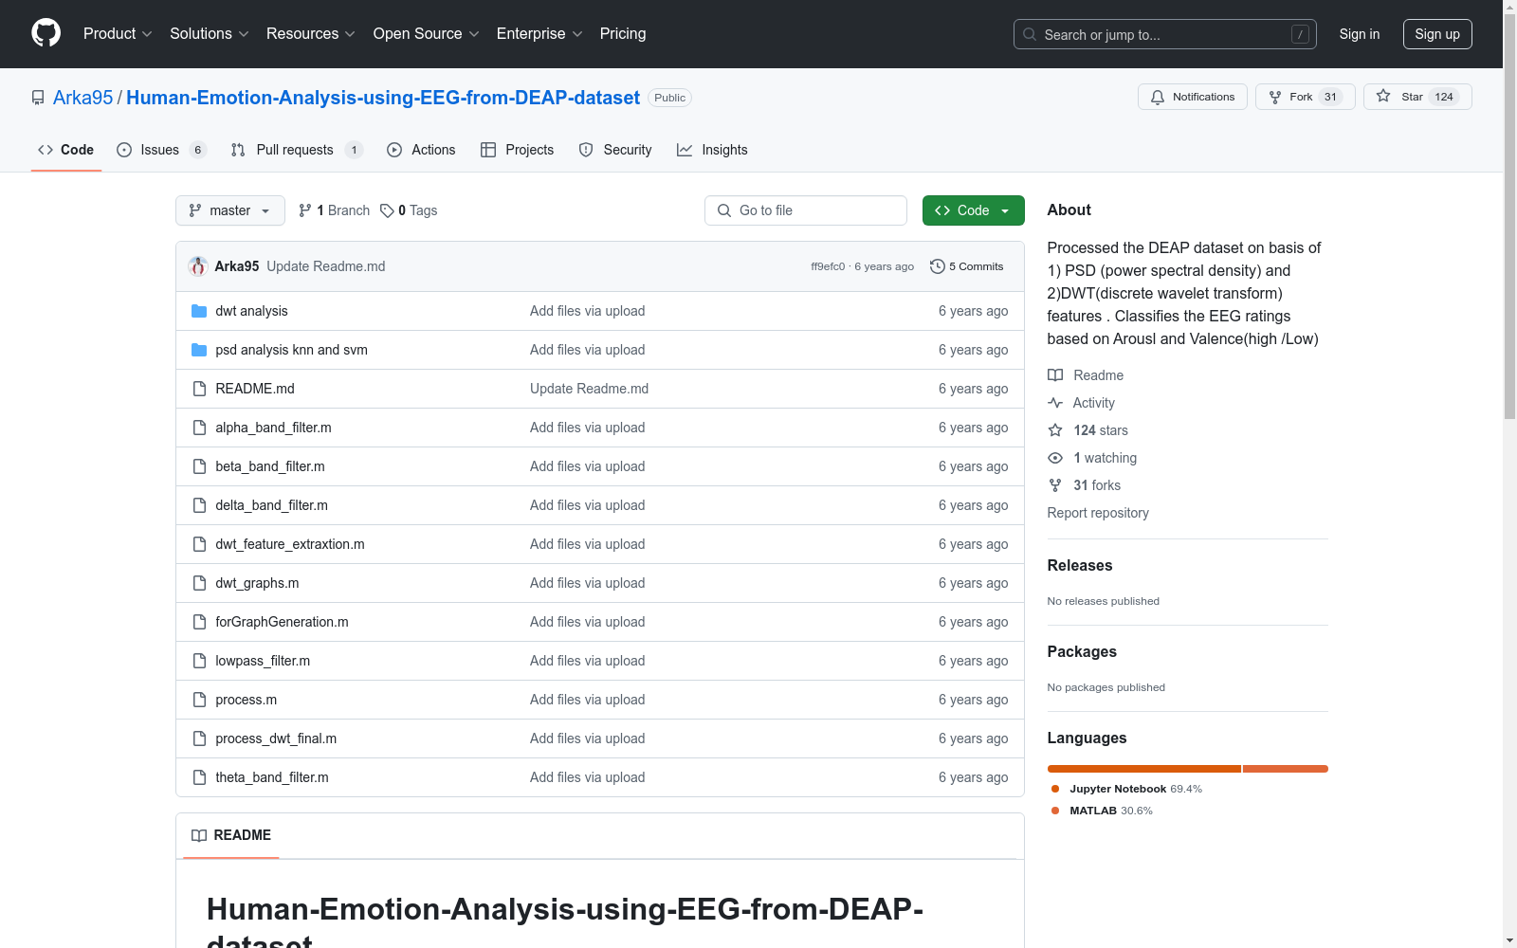Expand the Solutions menu

click(x=210, y=34)
